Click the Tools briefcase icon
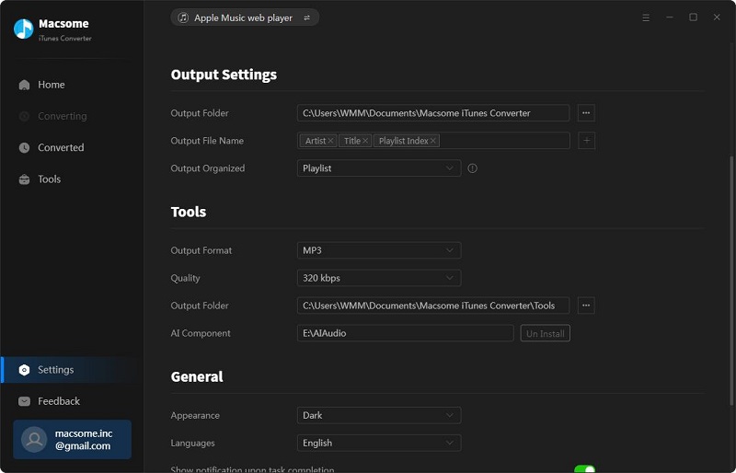 25,179
